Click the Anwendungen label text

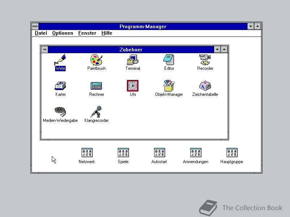[x=196, y=162]
